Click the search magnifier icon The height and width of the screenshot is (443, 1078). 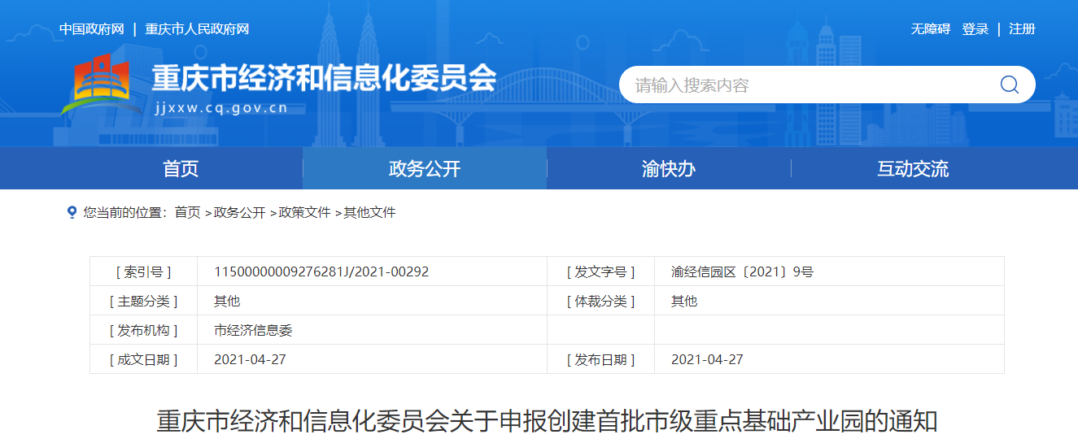coord(1009,85)
